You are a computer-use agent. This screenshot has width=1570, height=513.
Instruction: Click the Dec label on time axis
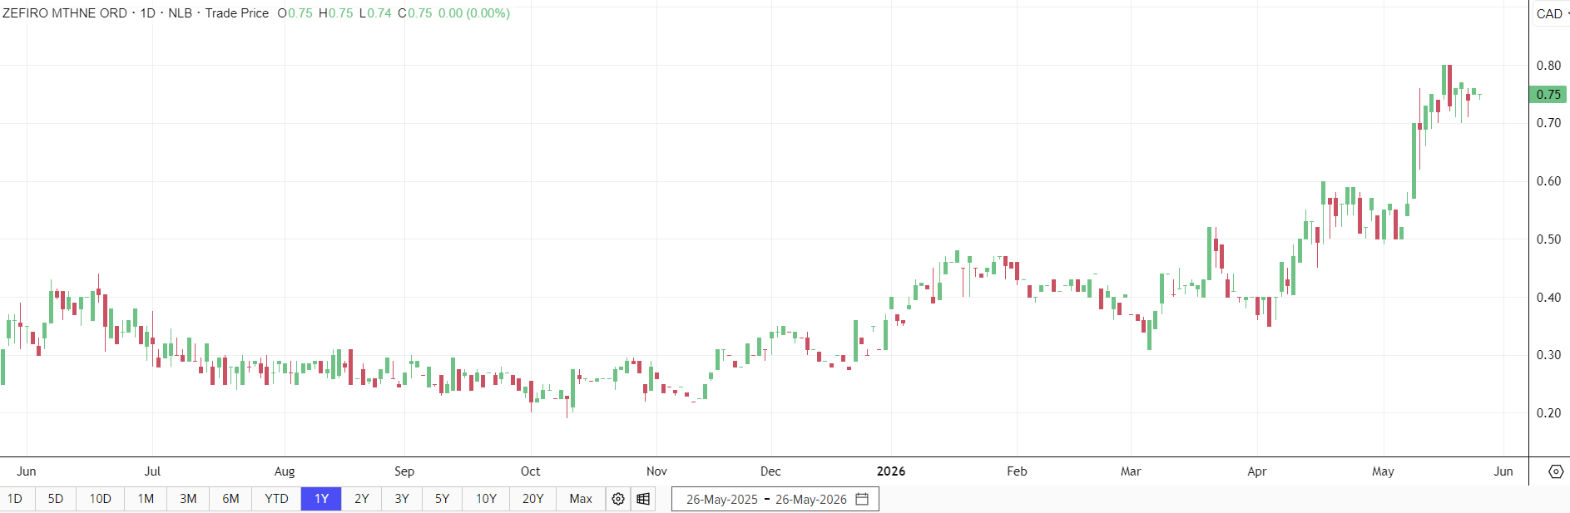[771, 471]
